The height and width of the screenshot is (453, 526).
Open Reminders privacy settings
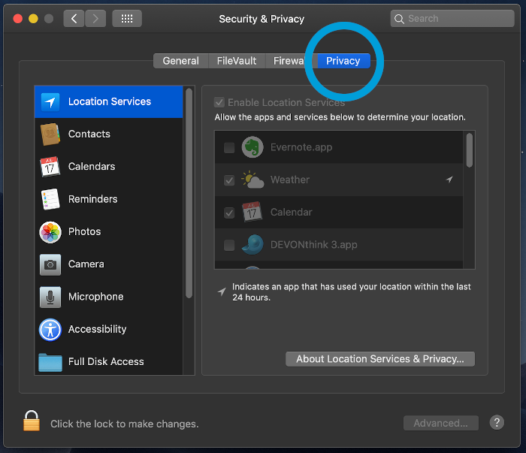coord(92,199)
